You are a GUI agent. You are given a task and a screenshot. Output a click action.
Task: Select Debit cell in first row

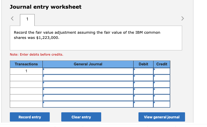(x=143, y=71)
